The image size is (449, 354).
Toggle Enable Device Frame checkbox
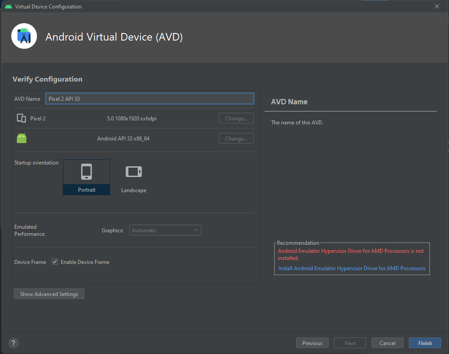click(x=55, y=262)
